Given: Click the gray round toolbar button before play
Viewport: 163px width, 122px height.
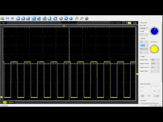Looking at the screenshot, I should 61,18.
